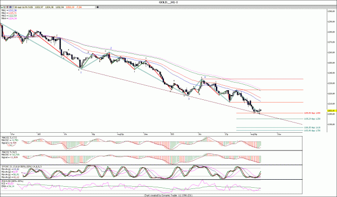This screenshot has width=337, height=197.
Task: Click the GOLD H1 chart title
Action: coord(168,2)
